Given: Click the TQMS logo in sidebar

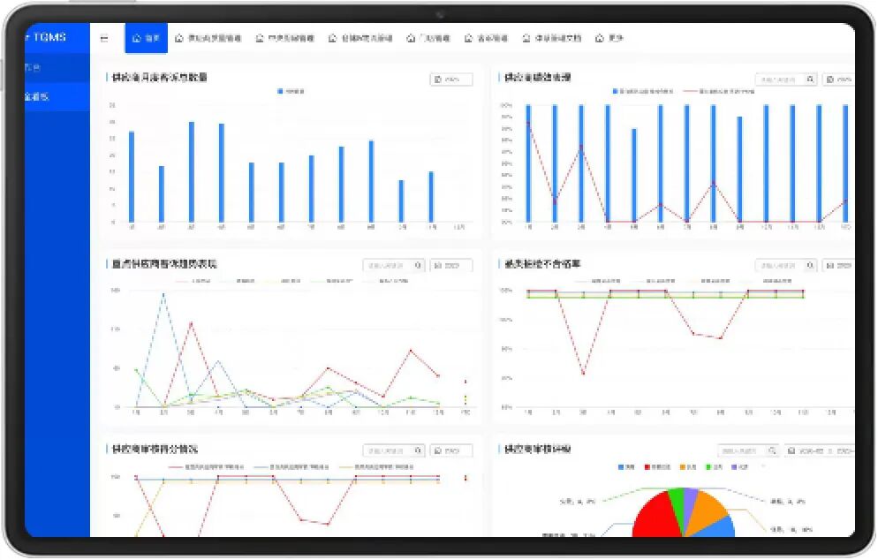Looking at the screenshot, I should tap(47, 37).
